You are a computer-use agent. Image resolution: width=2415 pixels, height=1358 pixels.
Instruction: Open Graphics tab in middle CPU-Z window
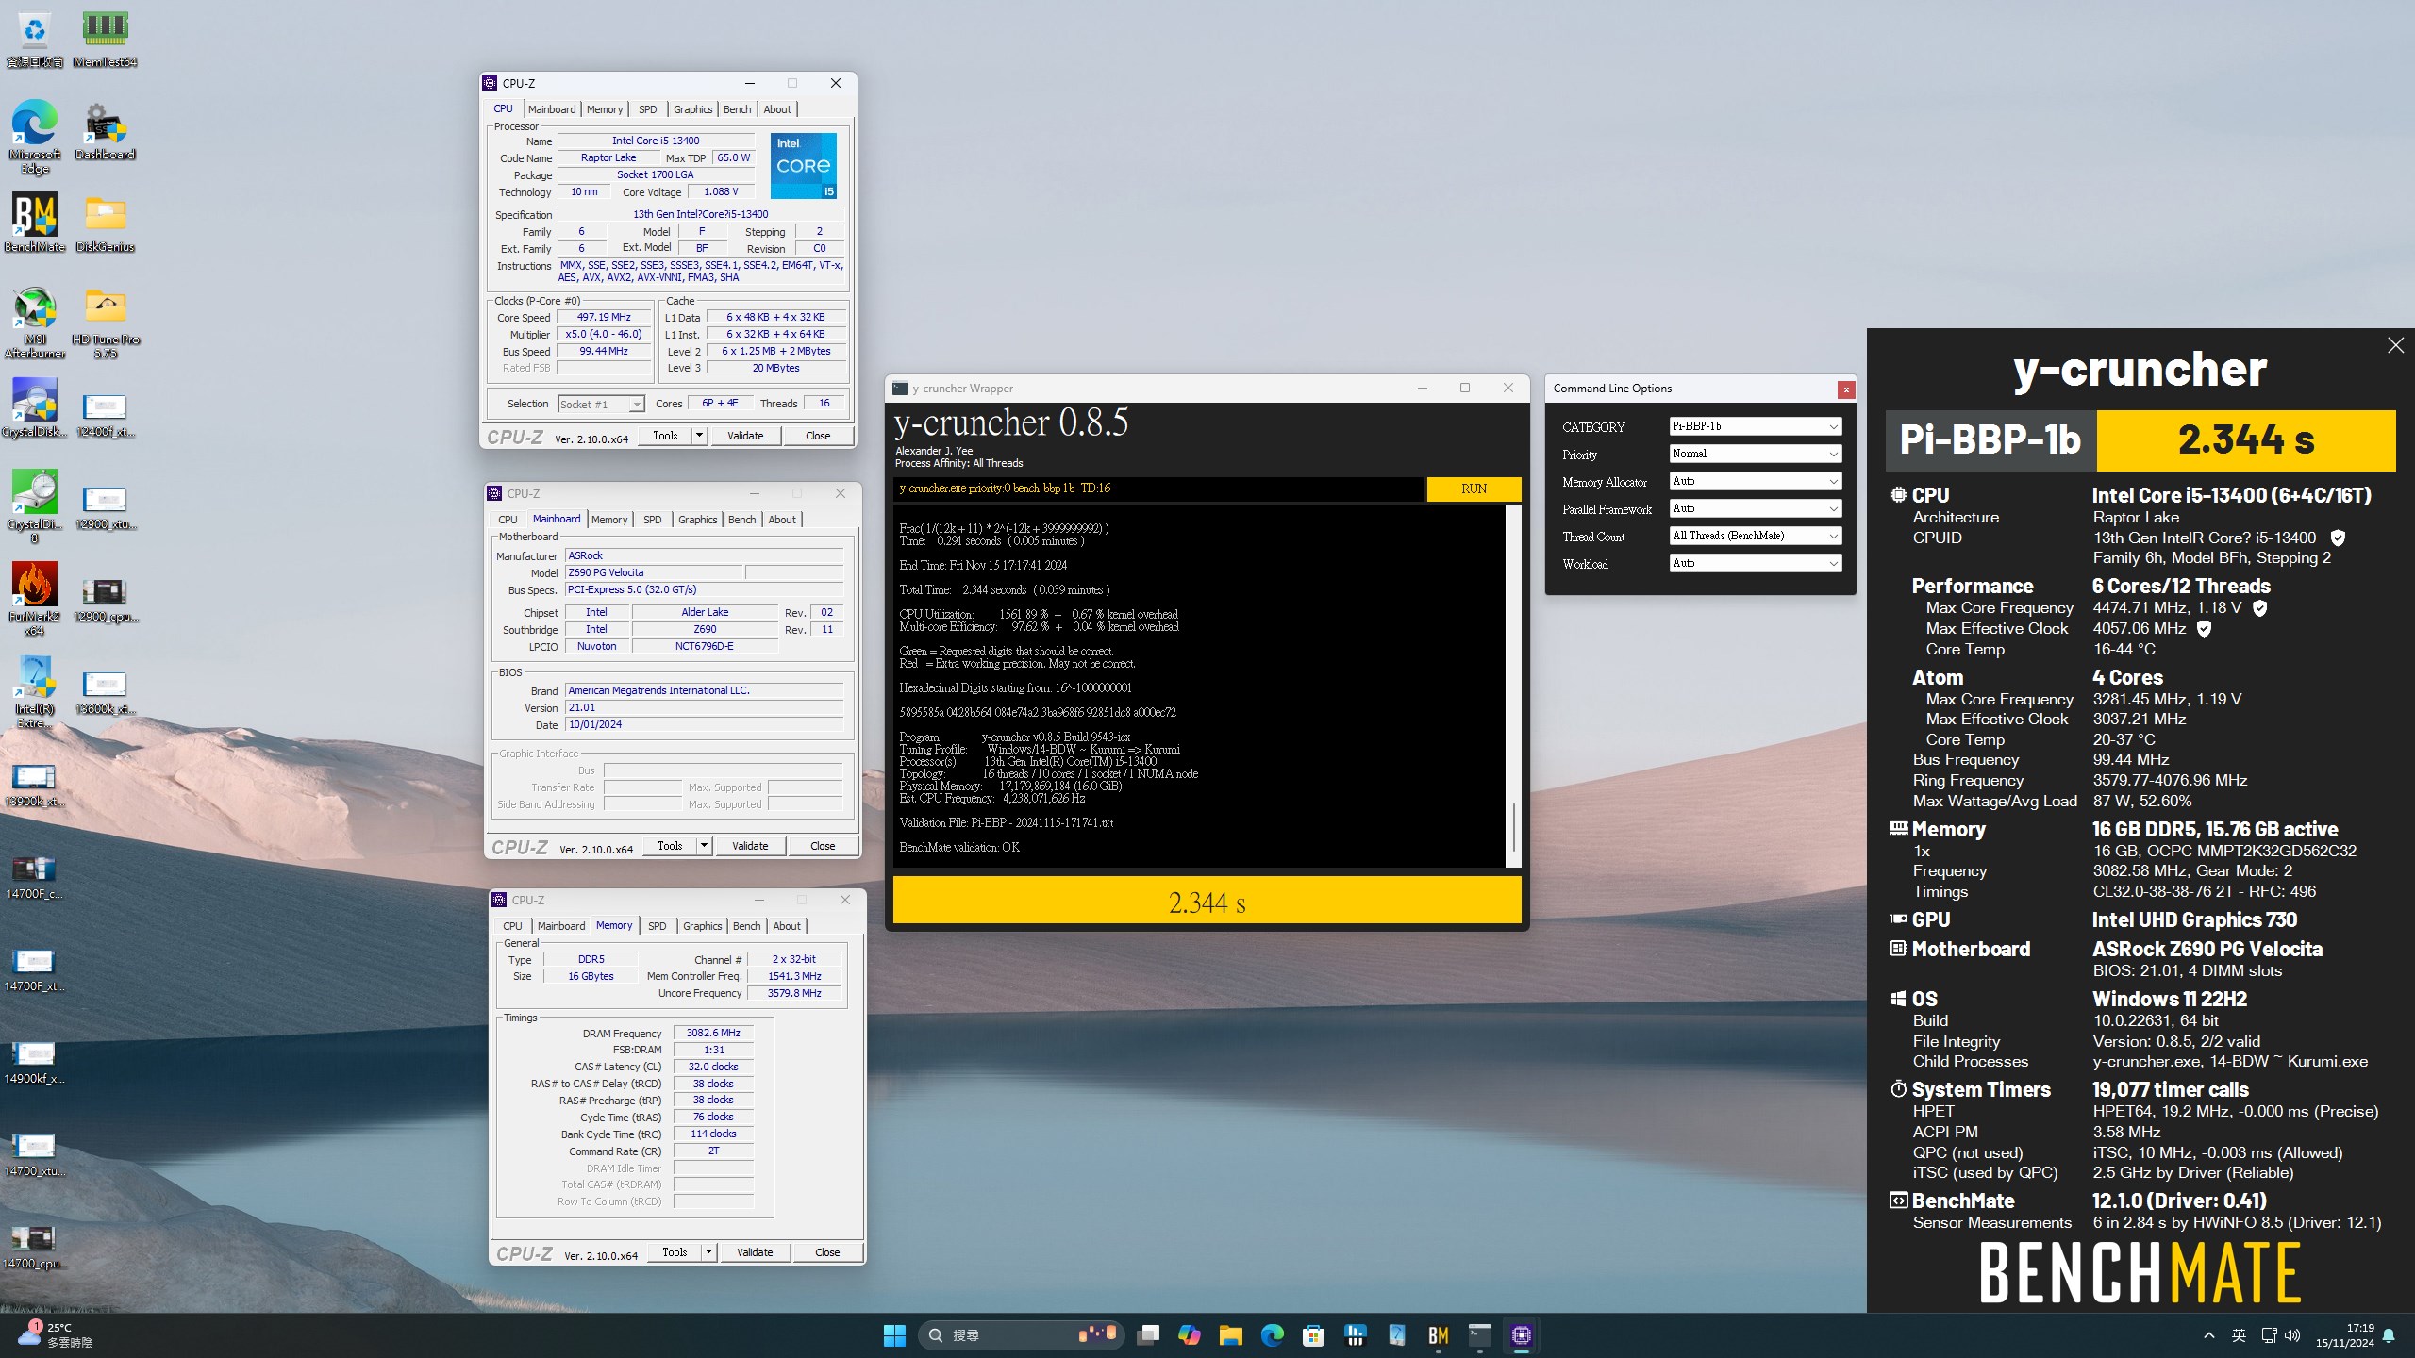click(x=698, y=520)
